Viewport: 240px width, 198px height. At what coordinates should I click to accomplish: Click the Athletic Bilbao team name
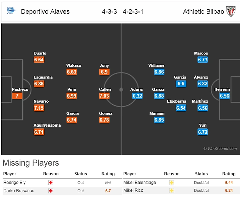click(204, 11)
